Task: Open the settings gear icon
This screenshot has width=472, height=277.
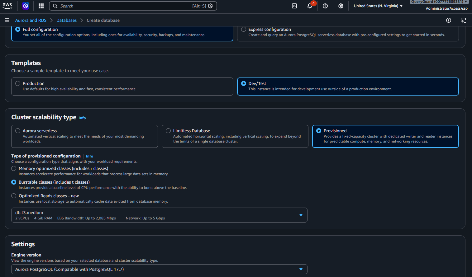Action: pos(341,6)
